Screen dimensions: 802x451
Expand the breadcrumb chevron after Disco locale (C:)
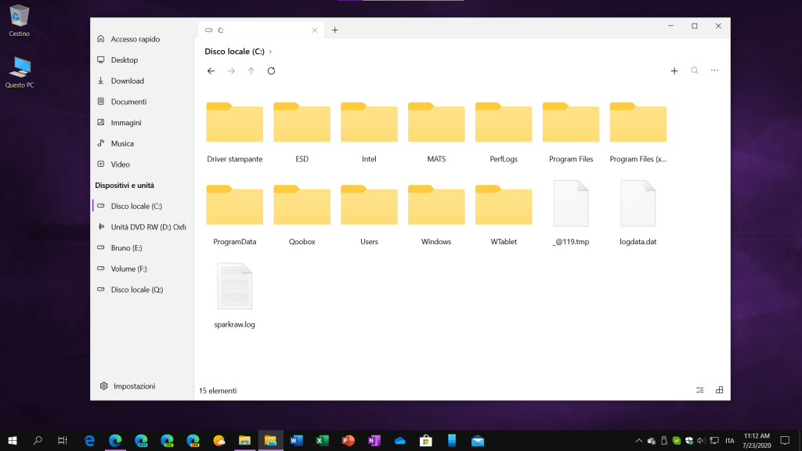point(270,52)
